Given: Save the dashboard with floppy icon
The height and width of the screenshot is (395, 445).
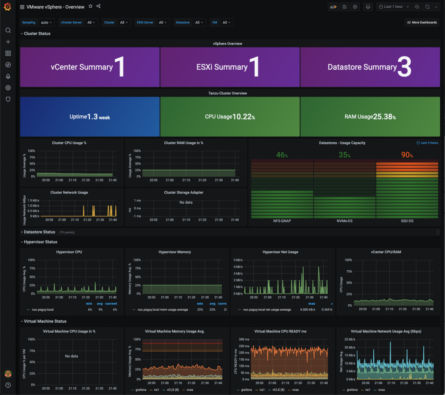Looking at the screenshot, I should [344, 7].
